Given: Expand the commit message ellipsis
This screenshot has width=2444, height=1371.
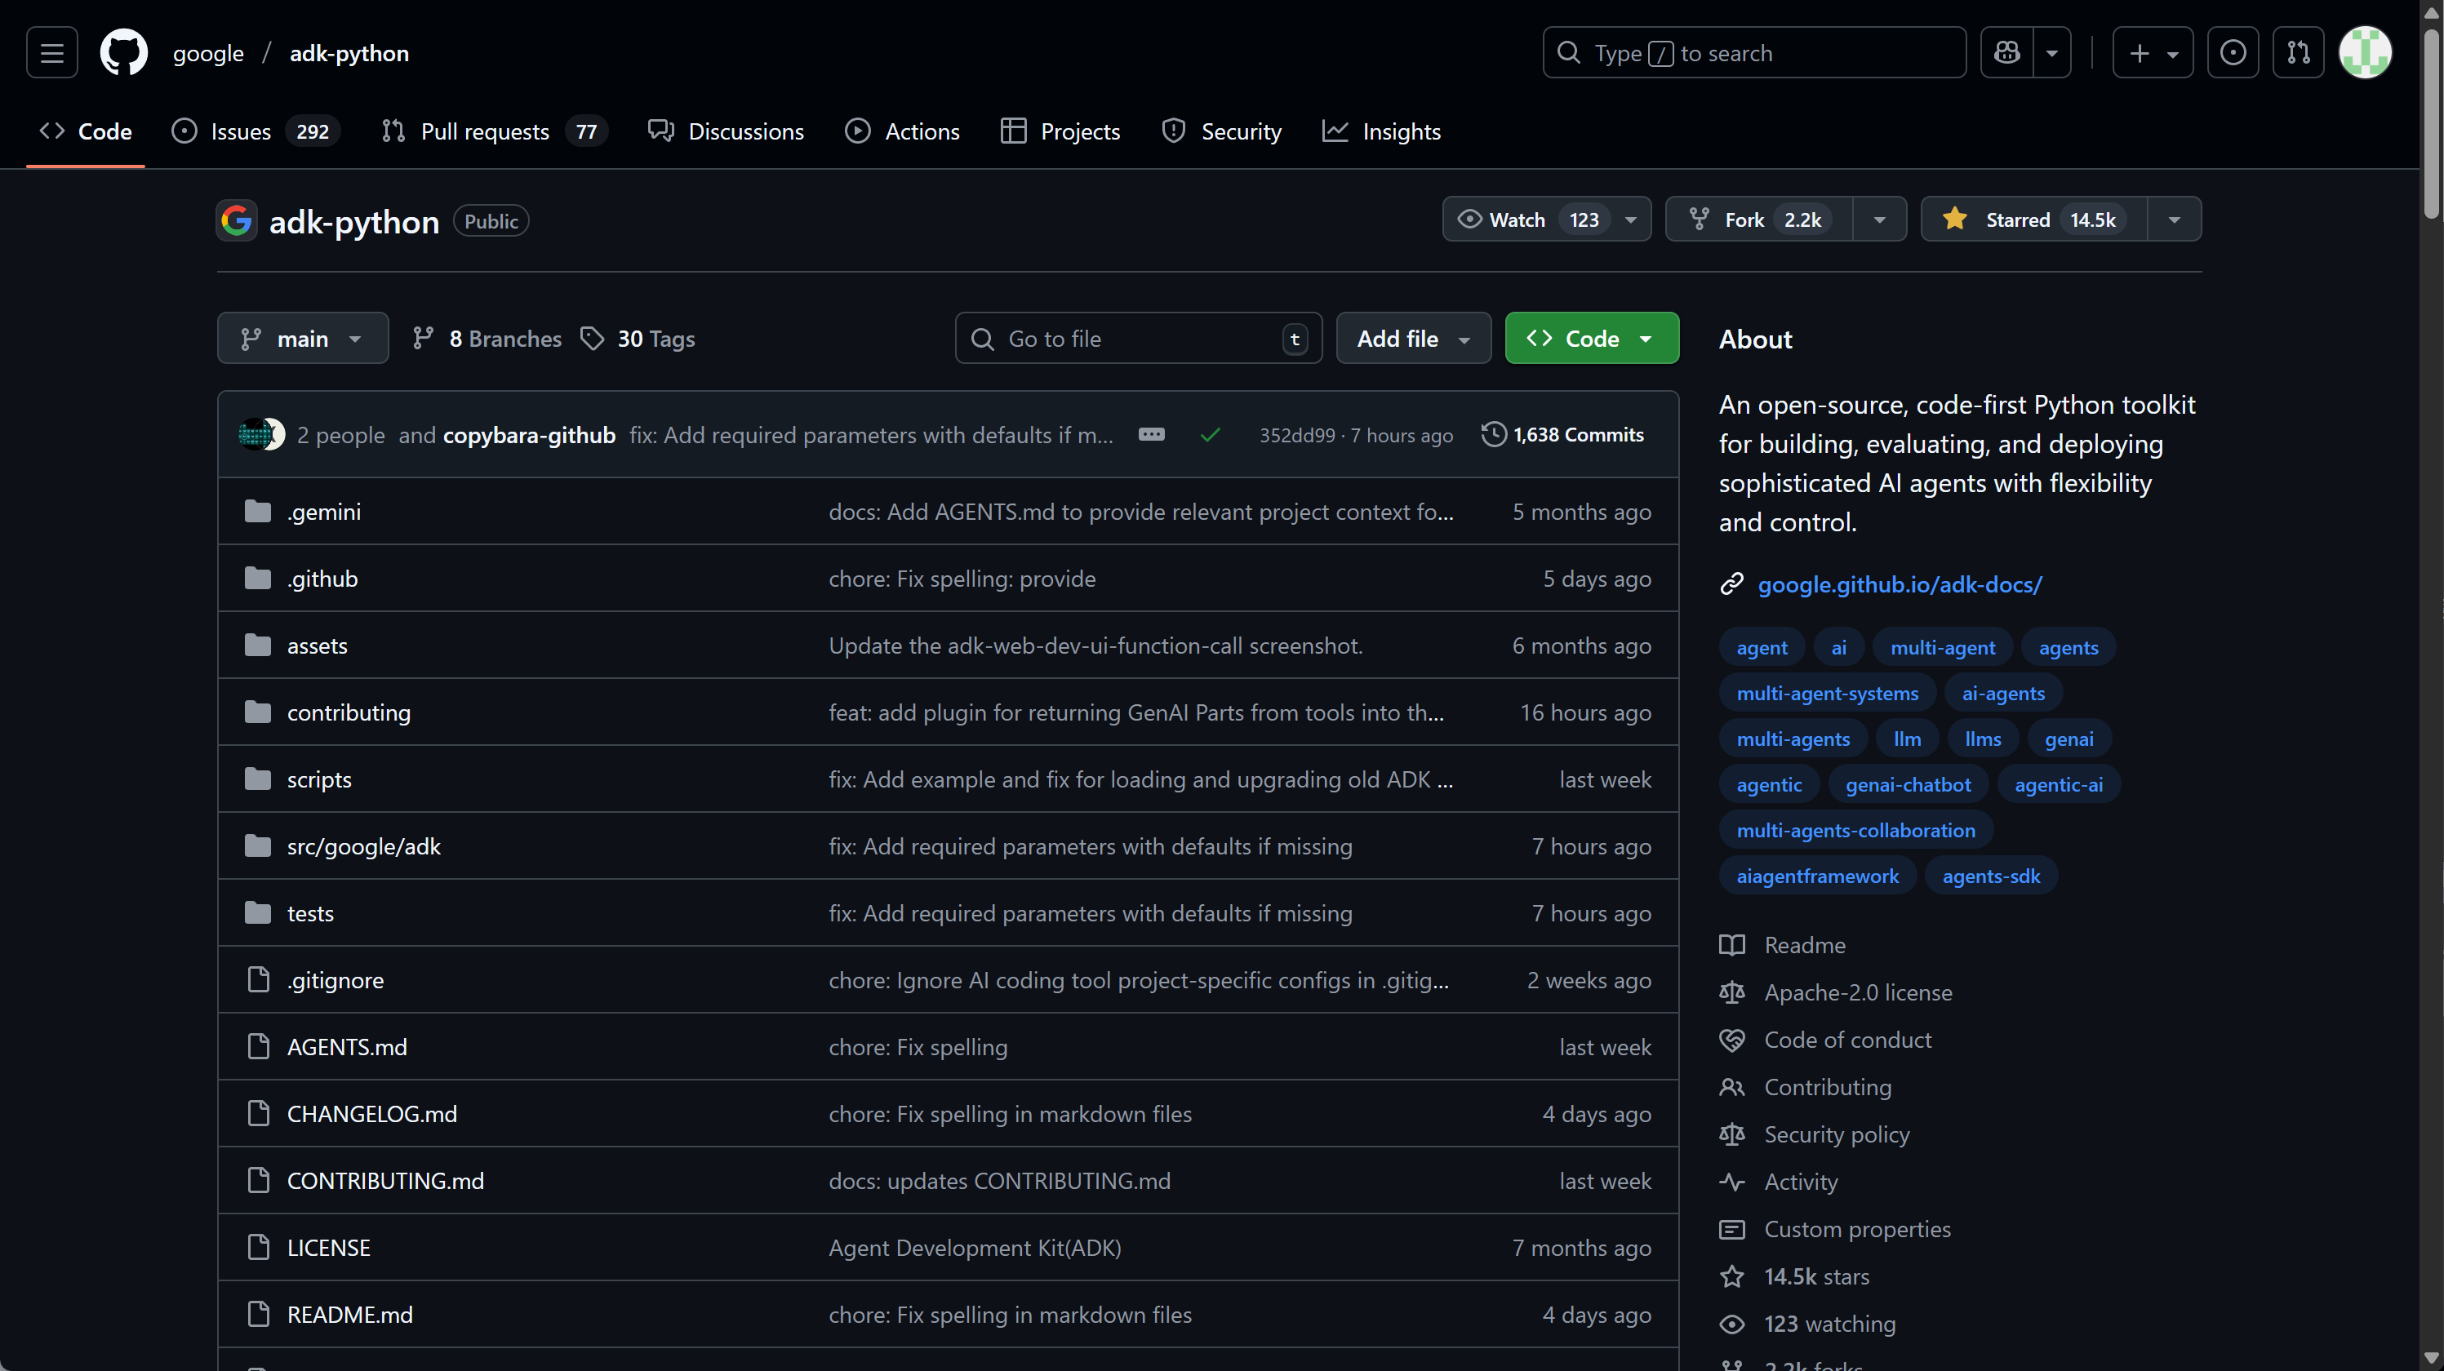Looking at the screenshot, I should click(1152, 434).
